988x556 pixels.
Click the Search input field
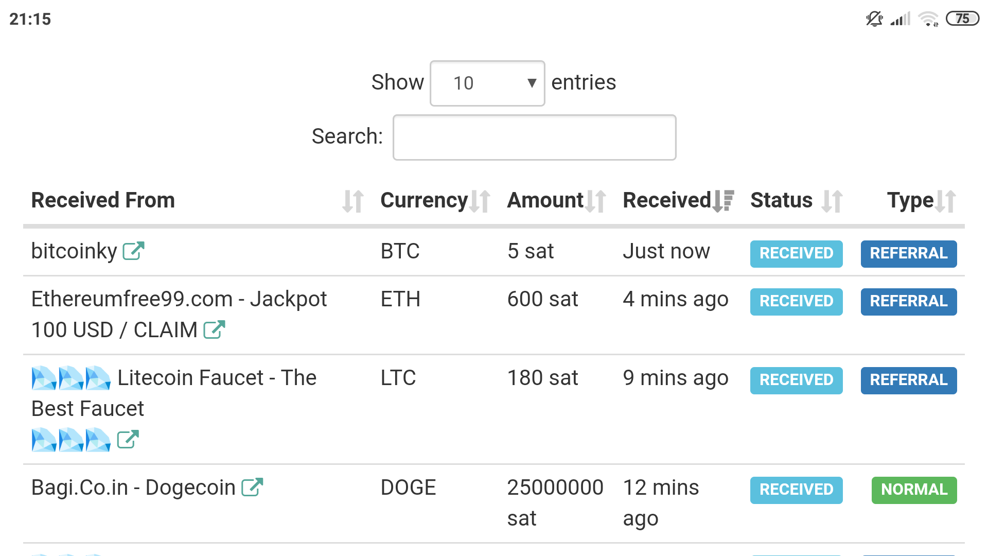coord(534,137)
